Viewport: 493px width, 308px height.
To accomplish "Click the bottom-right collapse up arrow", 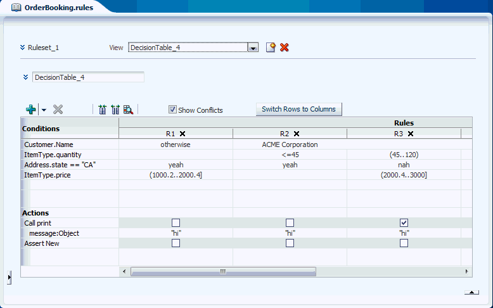I will 471,292.
